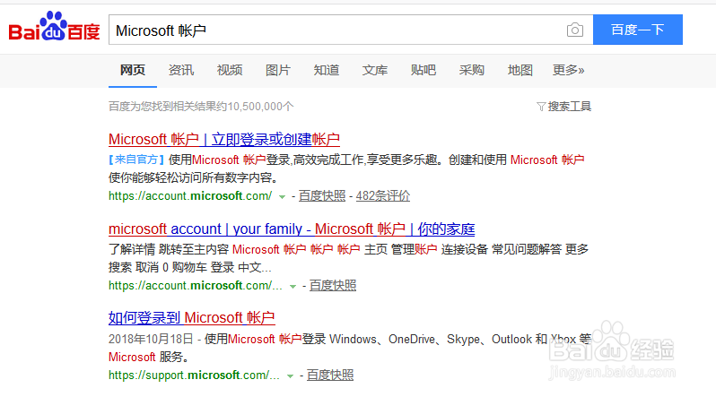Screen dimensions: 716x397
Task: Expand dropdown arrow beside support.microsoft.com URL
Action: coord(290,376)
